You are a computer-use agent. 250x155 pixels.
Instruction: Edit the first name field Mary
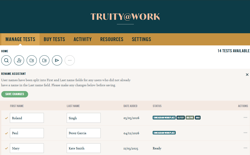(x=27, y=148)
